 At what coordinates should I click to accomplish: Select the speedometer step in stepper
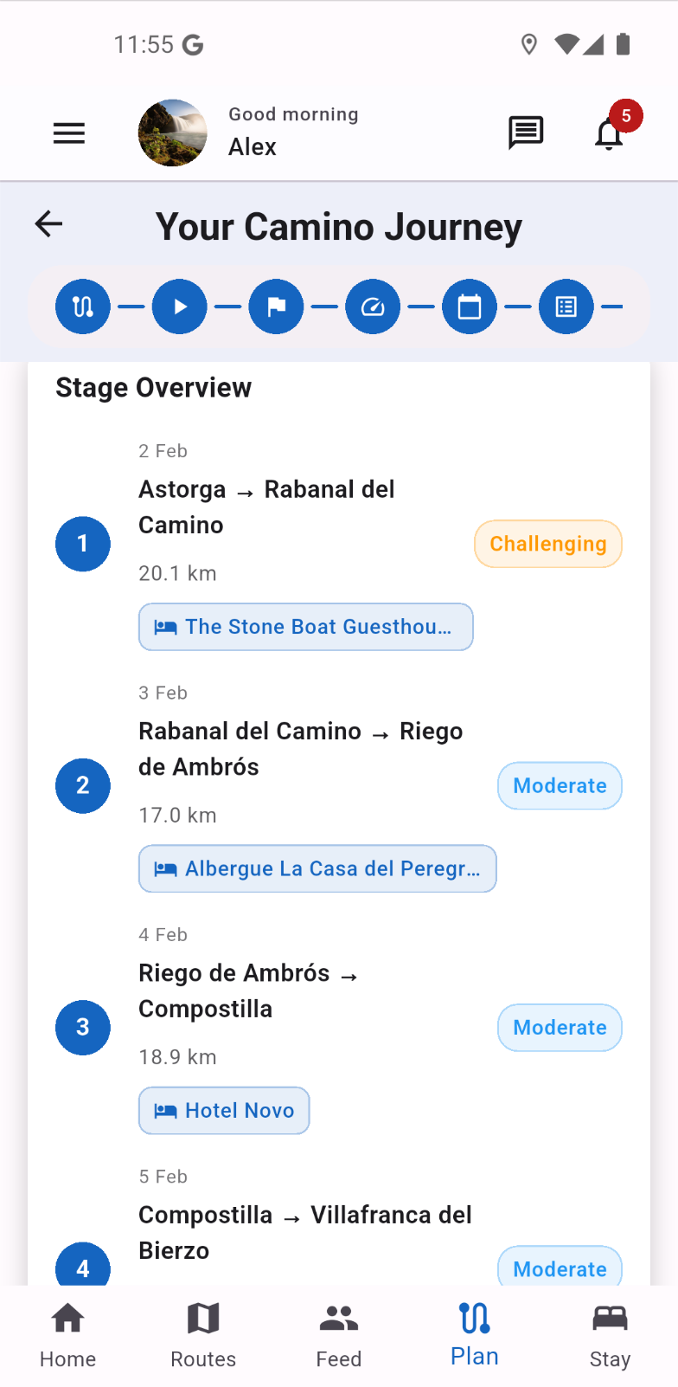[373, 306]
